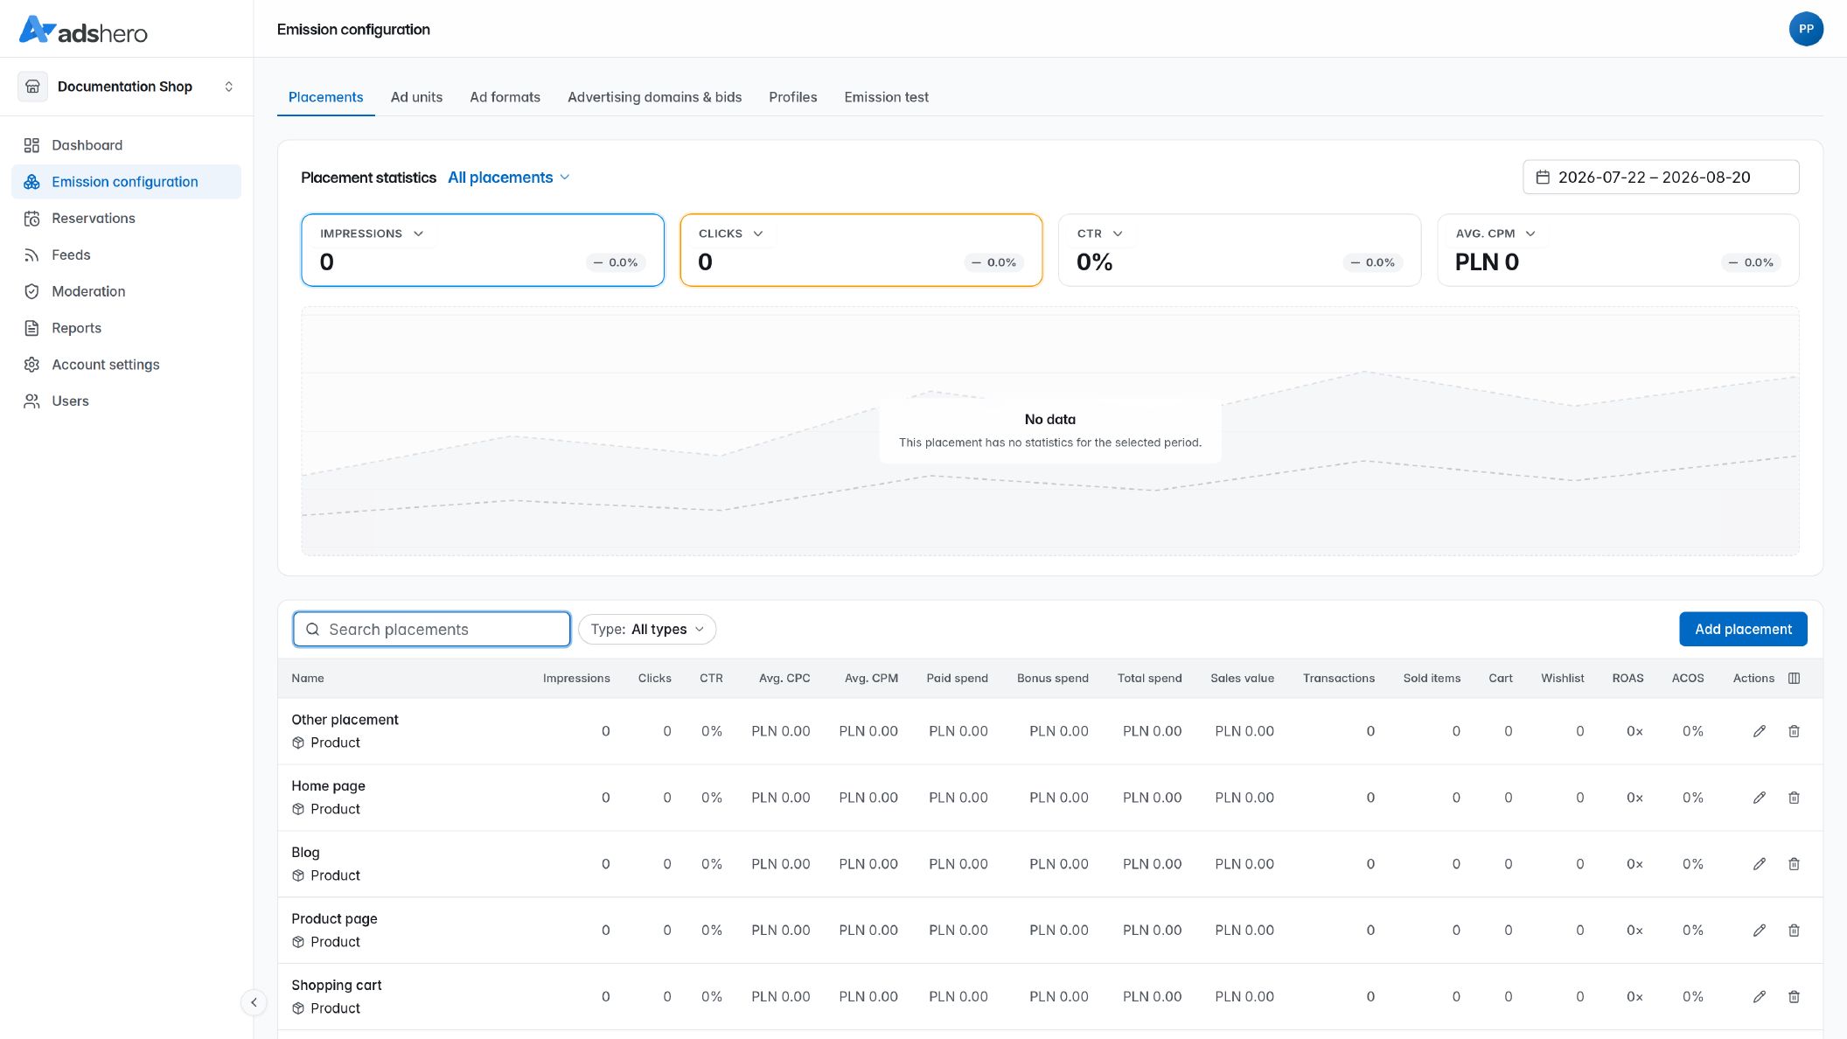Click the PP user avatar
This screenshot has height=1039, width=1847.
pyautogui.click(x=1806, y=29)
